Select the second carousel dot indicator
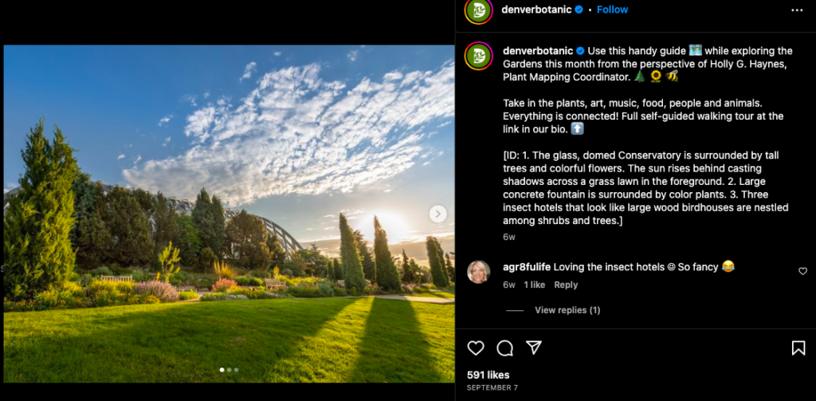This screenshot has height=401, width=816. coord(229,370)
